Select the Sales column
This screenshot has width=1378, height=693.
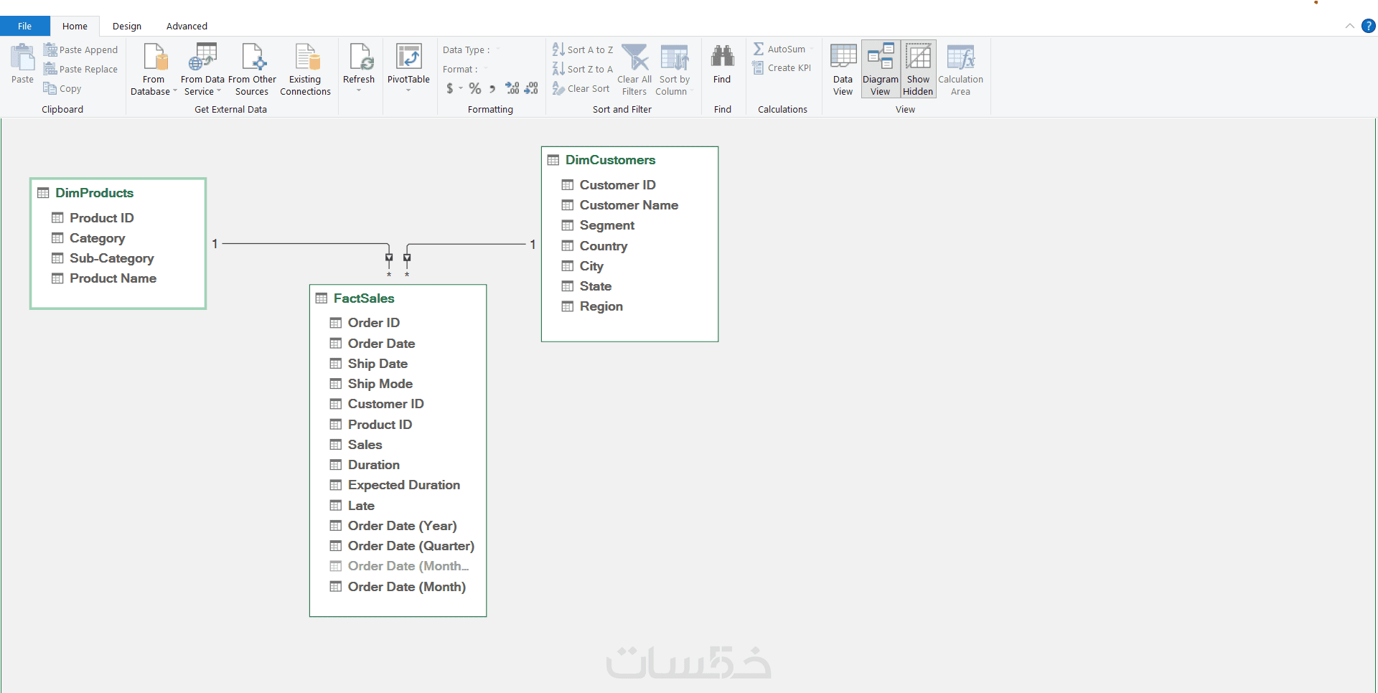(x=365, y=445)
